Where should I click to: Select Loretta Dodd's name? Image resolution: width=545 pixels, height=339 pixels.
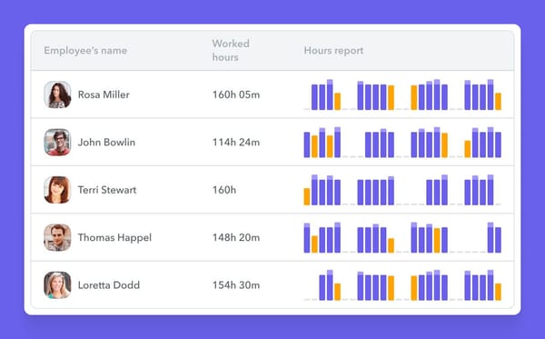click(109, 285)
